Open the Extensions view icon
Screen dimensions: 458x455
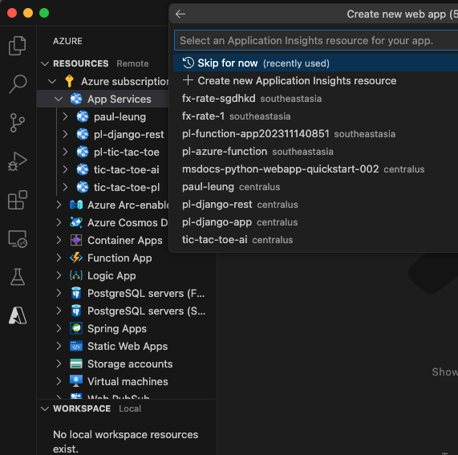(x=17, y=200)
